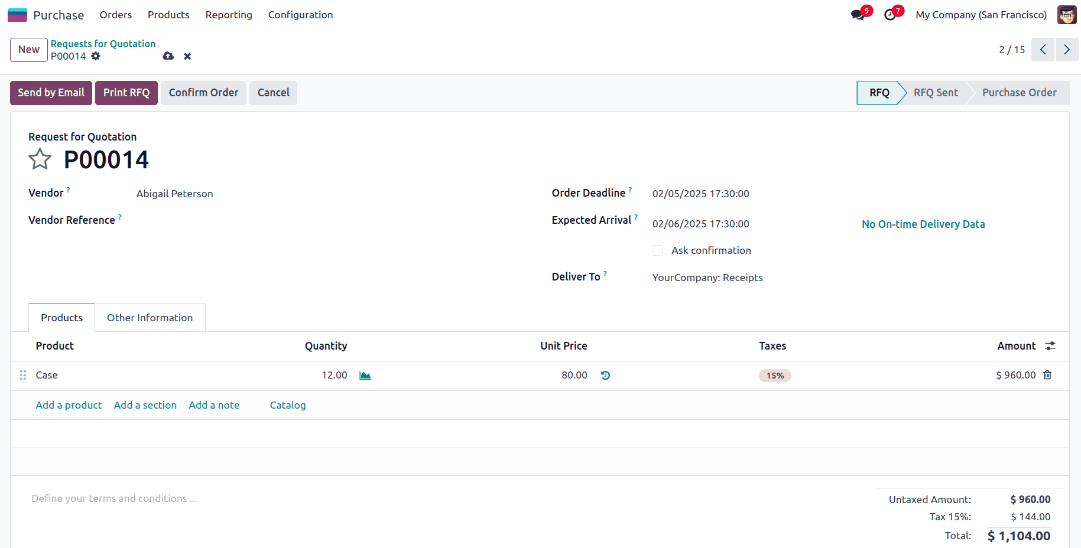The height and width of the screenshot is (548, 1081).
Task: Click Add a section link
Action: [x=145, y=405]
